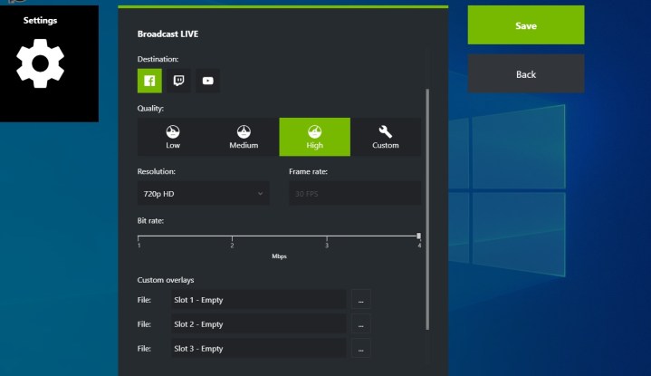Browse file for overlay Slot 2
Screen dimensions: 651x376
[x=360, y=324]
